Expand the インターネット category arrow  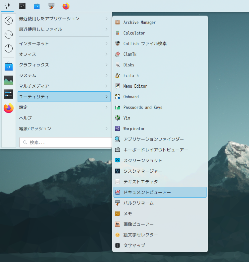pyautogui.click(x=107, y=44)
